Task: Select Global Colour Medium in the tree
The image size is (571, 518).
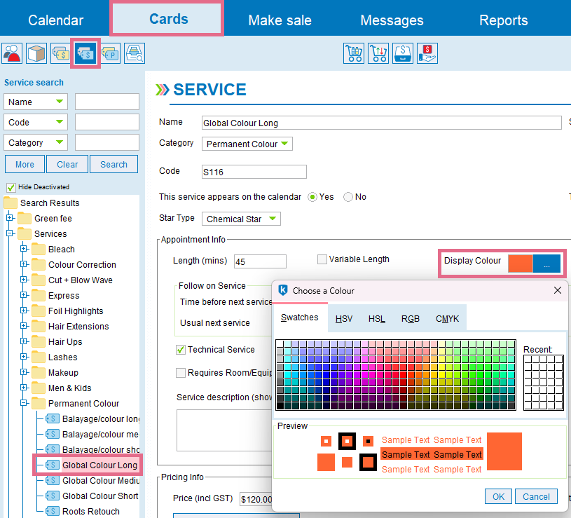Action: point(101,480)
